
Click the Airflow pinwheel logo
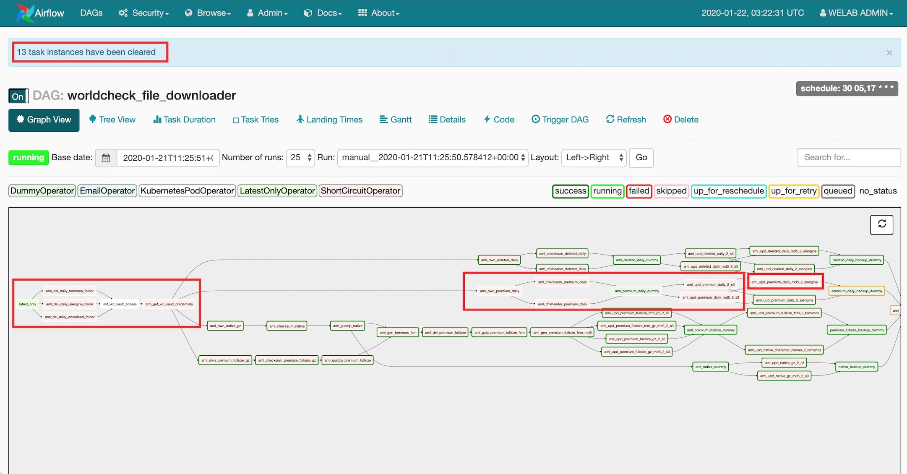click(x=25, y=13)
